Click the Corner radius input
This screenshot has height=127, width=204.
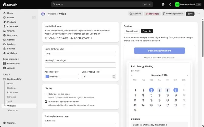99,76
